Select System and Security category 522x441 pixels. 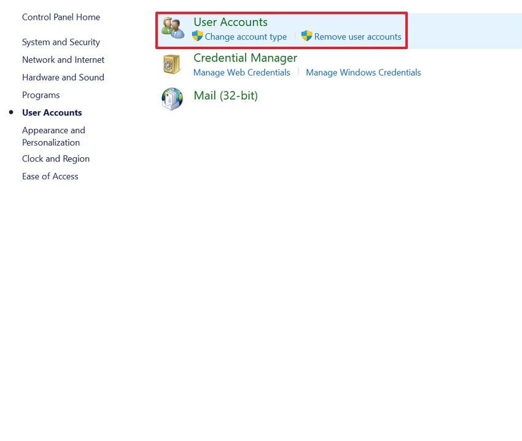(61, 42)
